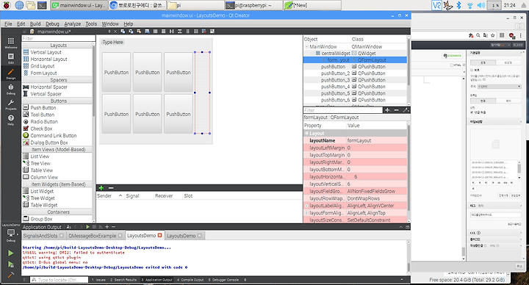Remove connection with minus button in signals panel
The width and height of the screenshot is (529, 285).
[111, 188]
